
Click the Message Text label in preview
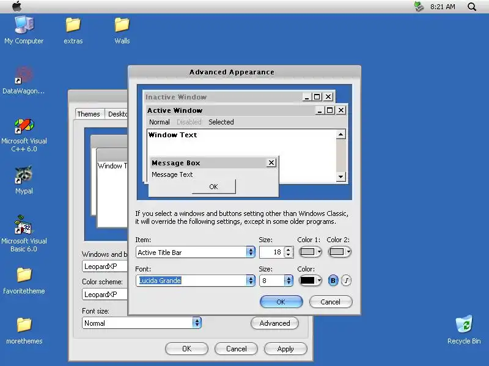click(172, 174)
